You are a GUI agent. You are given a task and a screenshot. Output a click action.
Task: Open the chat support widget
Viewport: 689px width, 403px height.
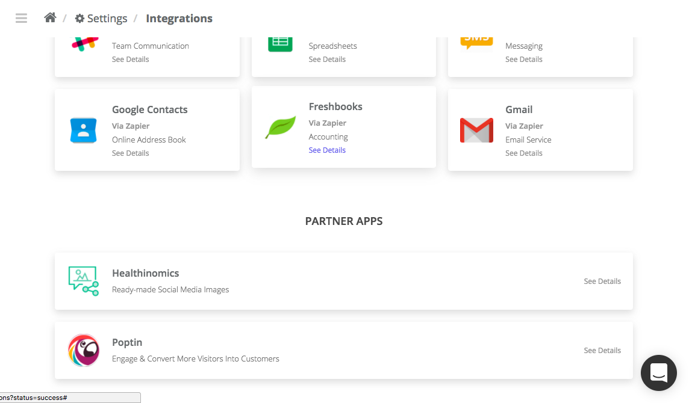click(659, 373)
